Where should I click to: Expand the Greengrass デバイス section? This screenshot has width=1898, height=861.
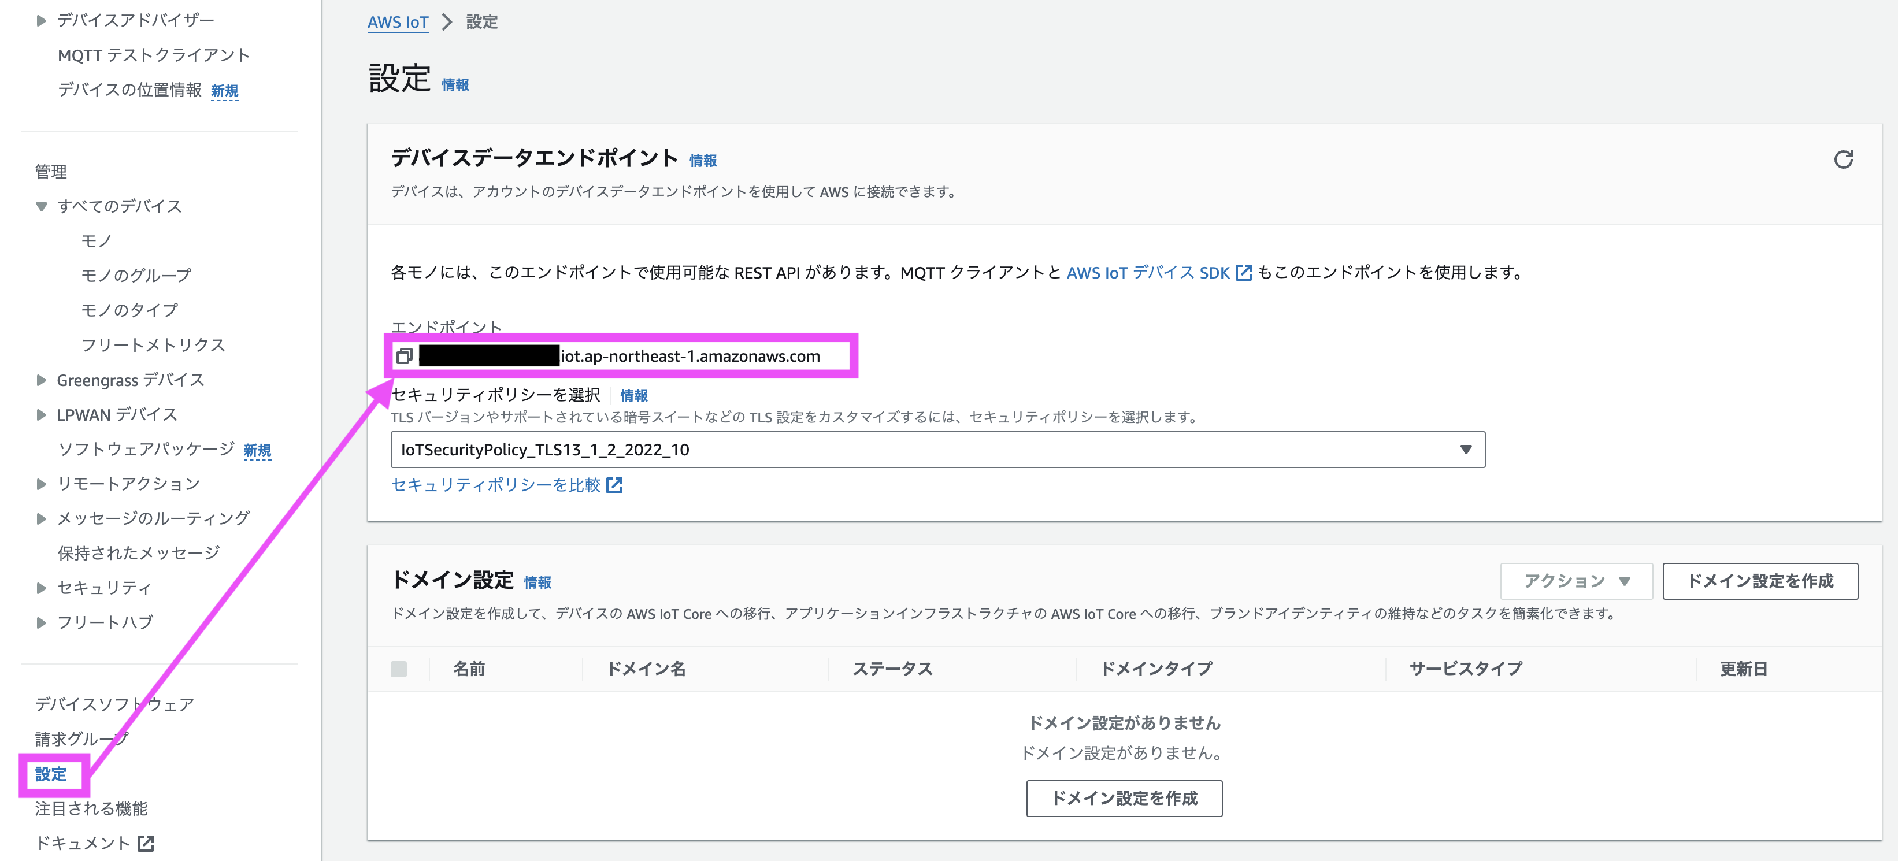pyautogui.click(x=41, y=381)
